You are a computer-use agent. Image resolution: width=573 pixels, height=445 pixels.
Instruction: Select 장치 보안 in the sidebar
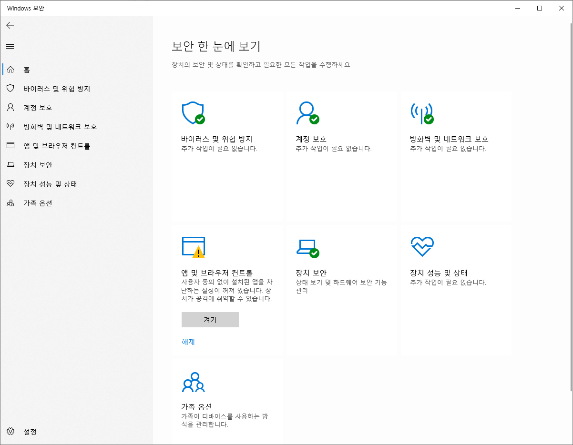click(38, 165)
